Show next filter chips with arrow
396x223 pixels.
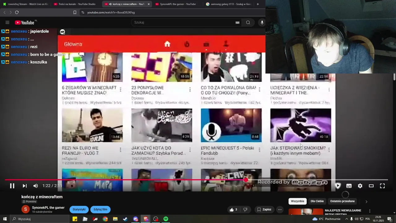point(366,202)
